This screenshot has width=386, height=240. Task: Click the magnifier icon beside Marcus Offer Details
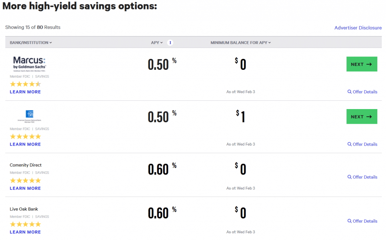(x=349, y=92)
